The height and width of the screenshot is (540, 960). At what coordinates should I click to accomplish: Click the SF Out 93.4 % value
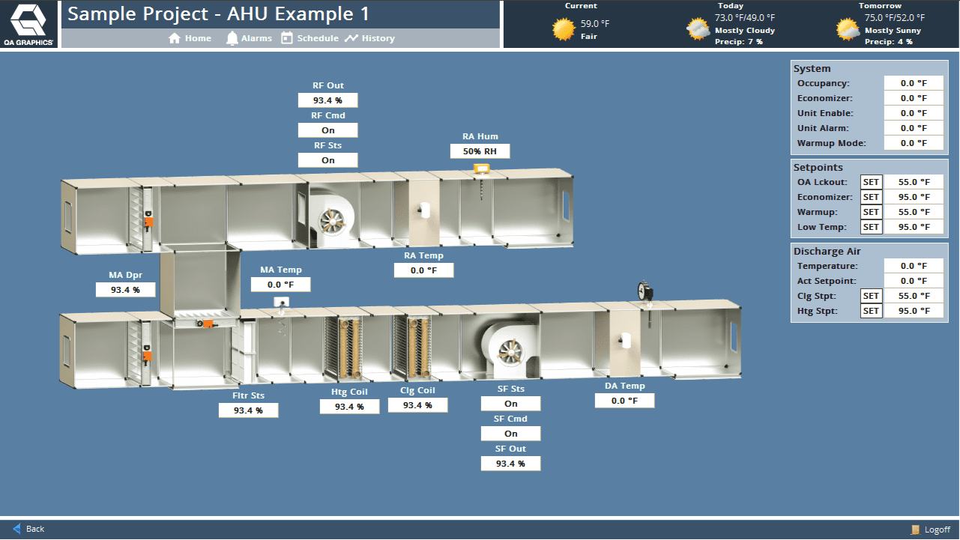511,464
